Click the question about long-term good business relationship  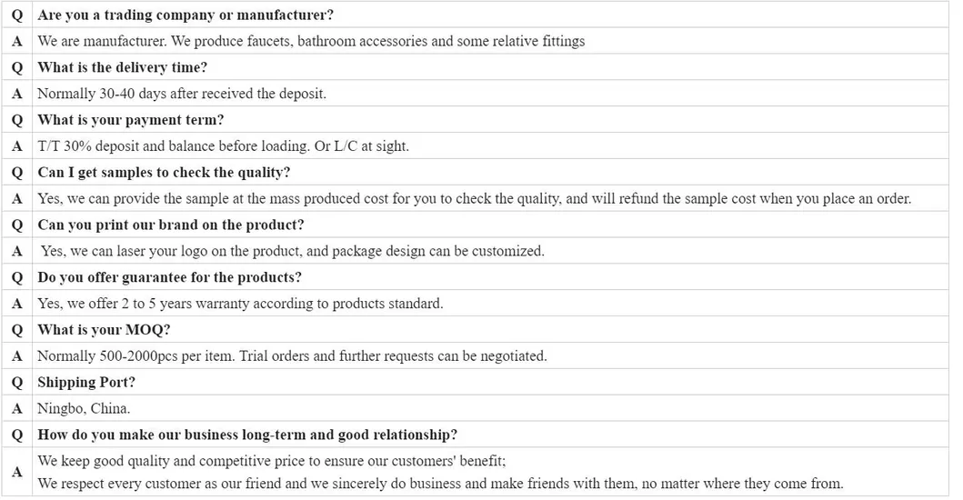coord(247,435)
